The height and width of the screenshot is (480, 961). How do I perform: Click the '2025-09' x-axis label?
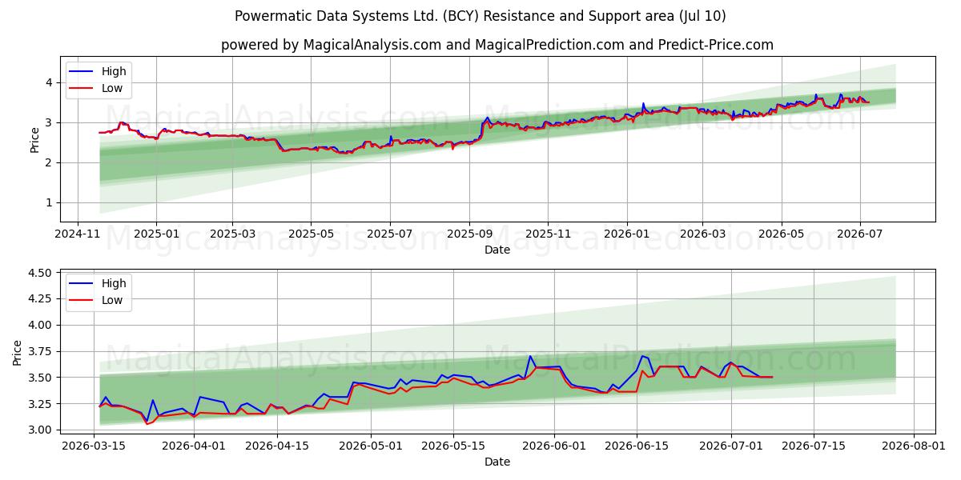pyautogui.click(x=469, y=234)
